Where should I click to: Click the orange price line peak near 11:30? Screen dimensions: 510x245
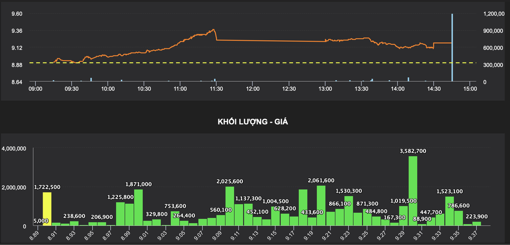213,30
